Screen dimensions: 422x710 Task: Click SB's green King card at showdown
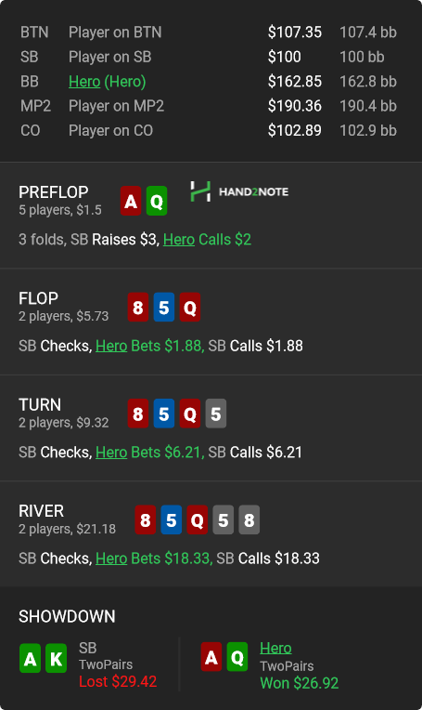(56, 658)
